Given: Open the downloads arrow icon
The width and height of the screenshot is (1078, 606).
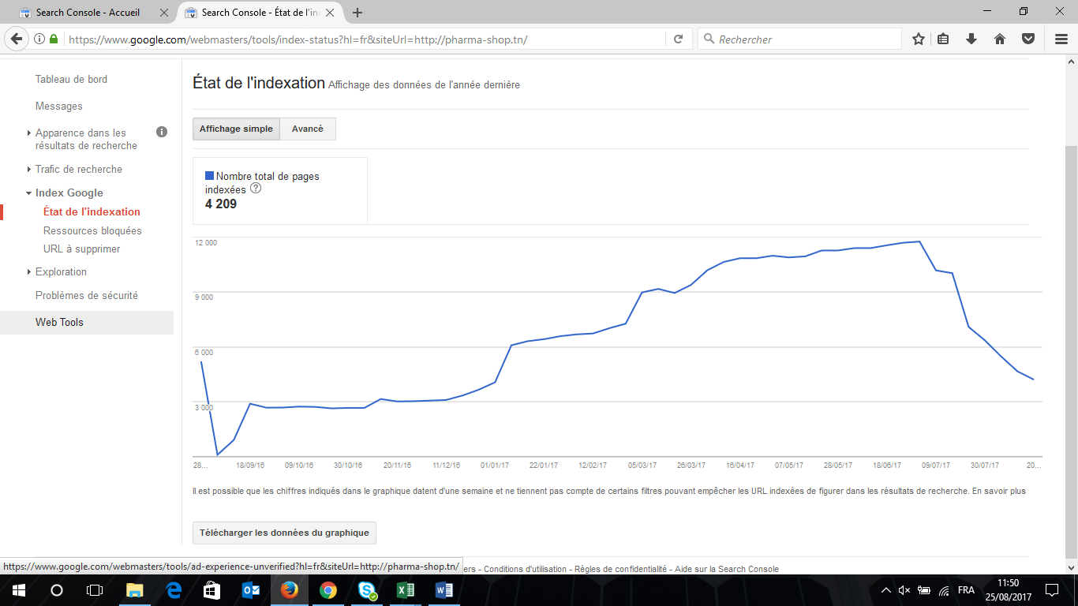Looking at the screenshot, I should [971, 39].
